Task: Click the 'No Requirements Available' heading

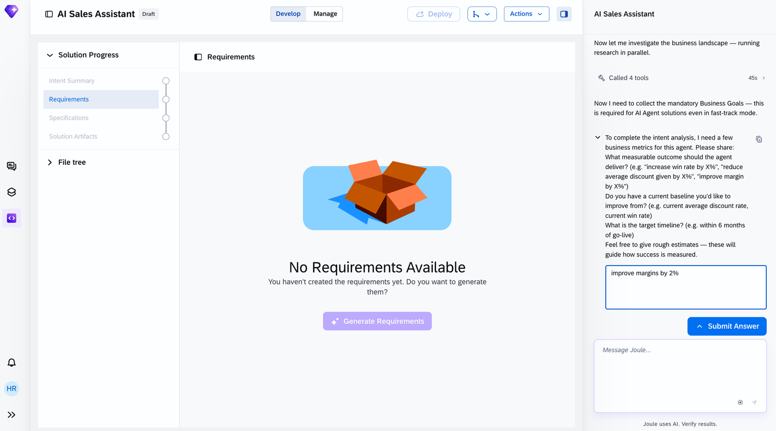Action: pos(377,267)
